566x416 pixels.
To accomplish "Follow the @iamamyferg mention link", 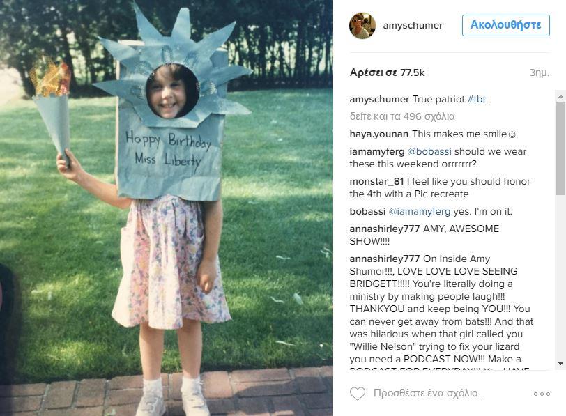I will pyautogui.click(x=420, y=211).
